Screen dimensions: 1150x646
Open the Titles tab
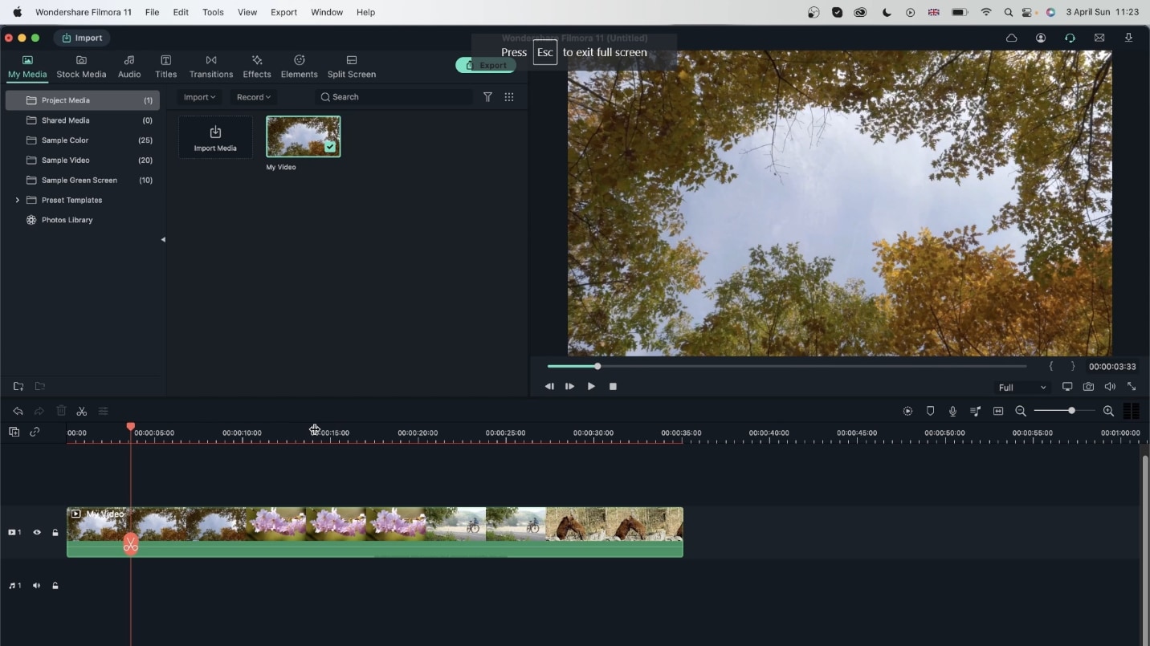coord(165,67)
